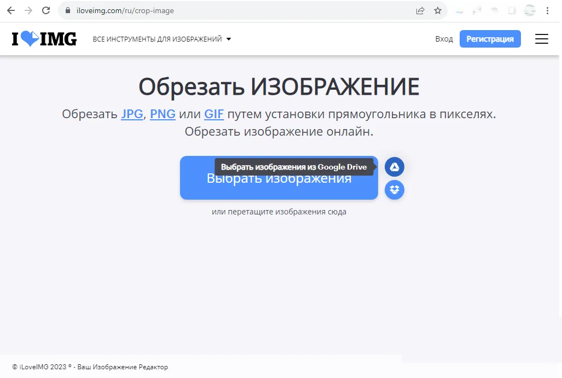Open the hamburger menu on the site header
The width and height of the screenshot is (562, 378).
tap(541, 38)
